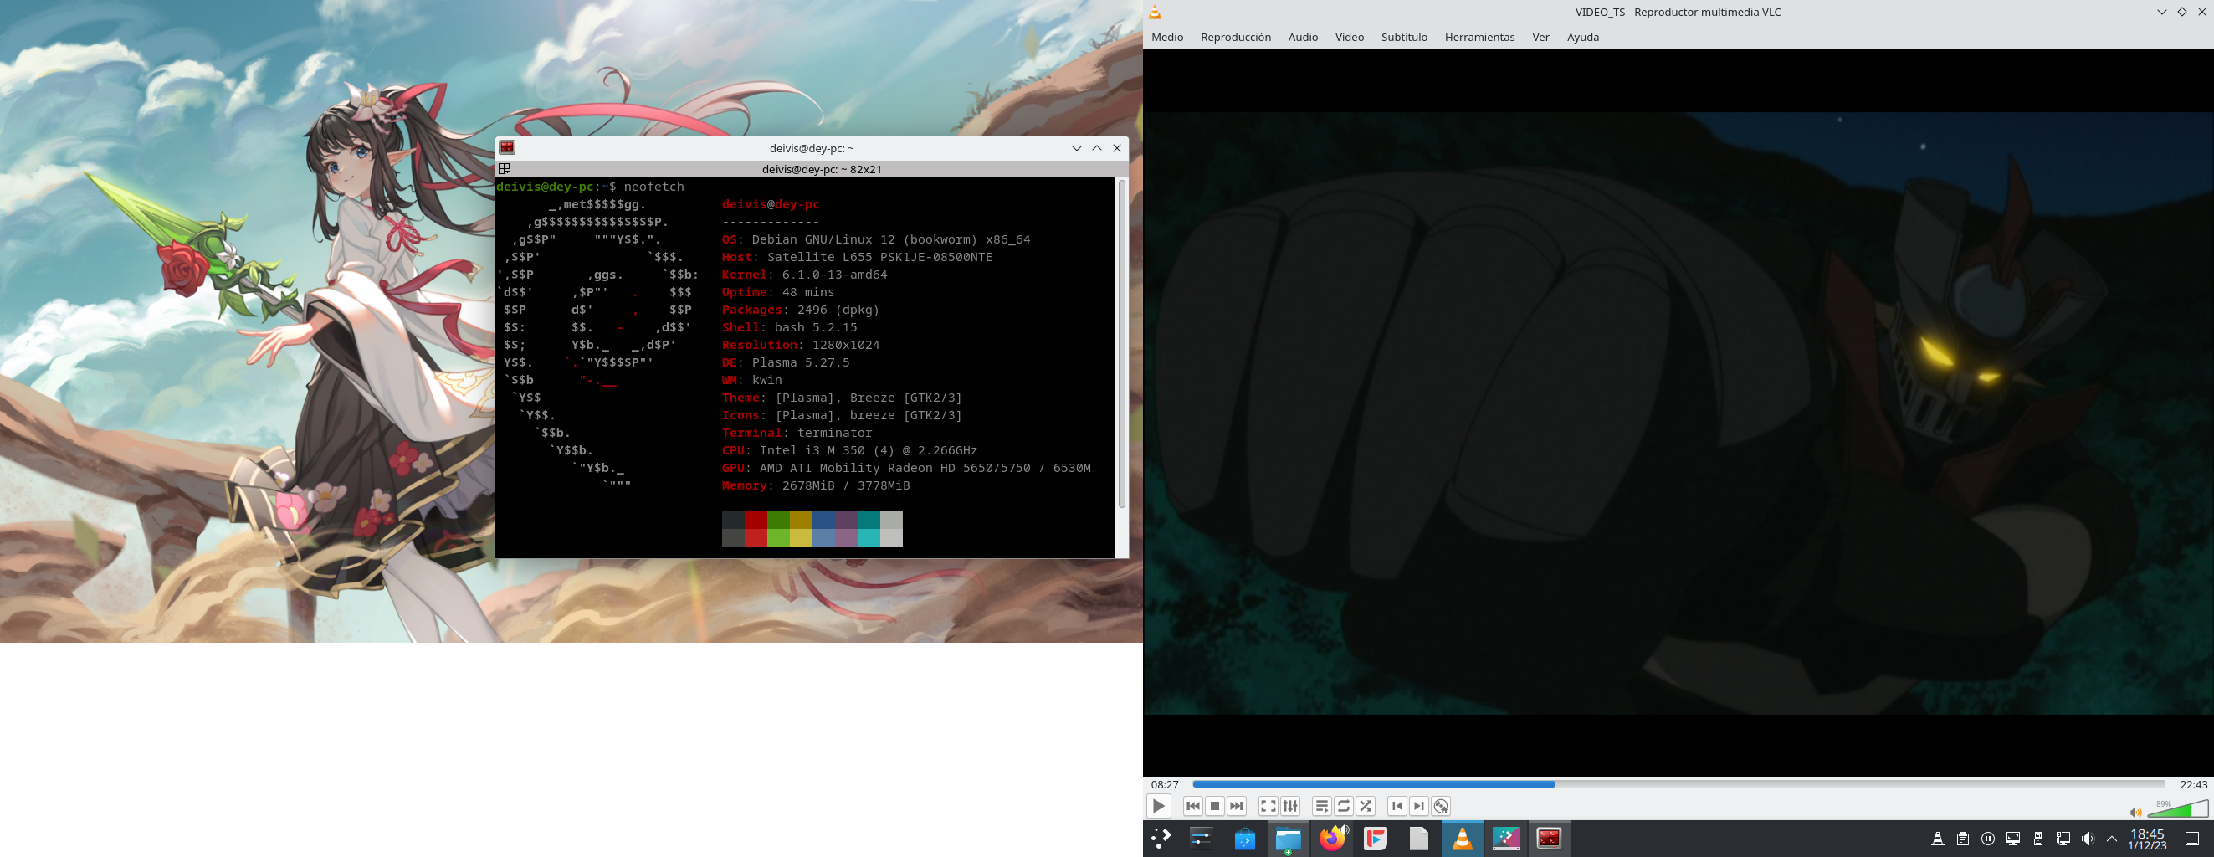Switch to VLC task in taskbar

click(x=1462, y=838)
